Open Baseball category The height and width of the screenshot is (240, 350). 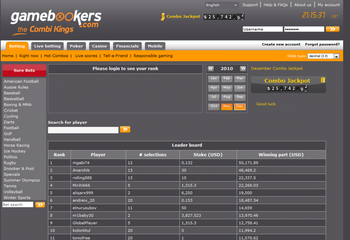pyautogui.click(x=12, y=93)
